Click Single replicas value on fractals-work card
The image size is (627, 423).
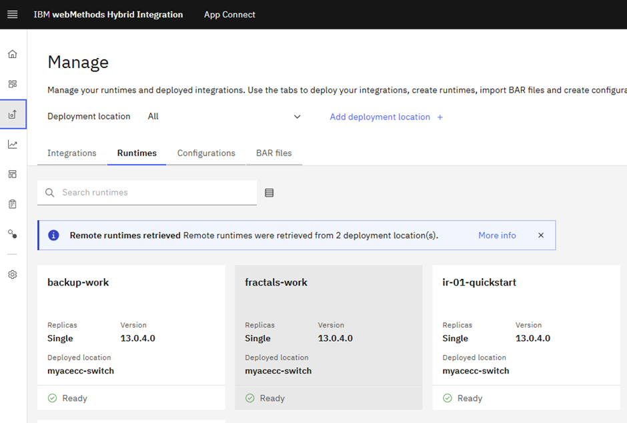(258, 338)
